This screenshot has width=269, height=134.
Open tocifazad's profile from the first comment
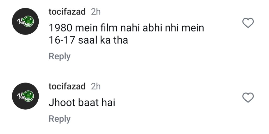tap(67, 12)
